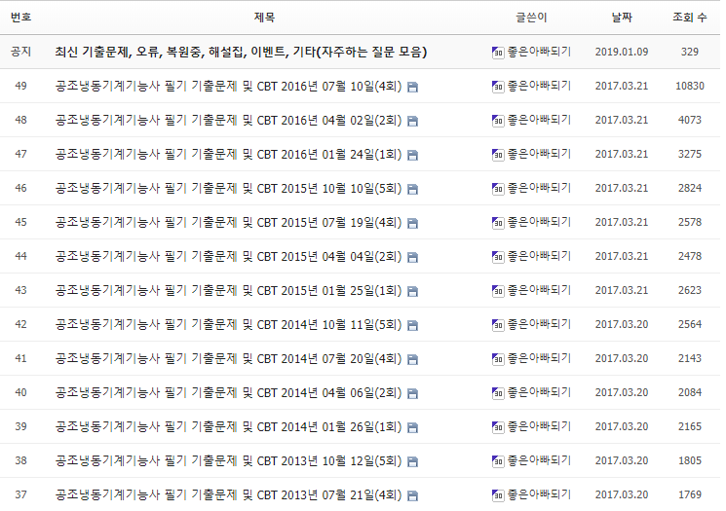The height and width of the screenshot is (511, 726).
Task: Click the 조회 수 column header
Action: [x=690, y=18]
